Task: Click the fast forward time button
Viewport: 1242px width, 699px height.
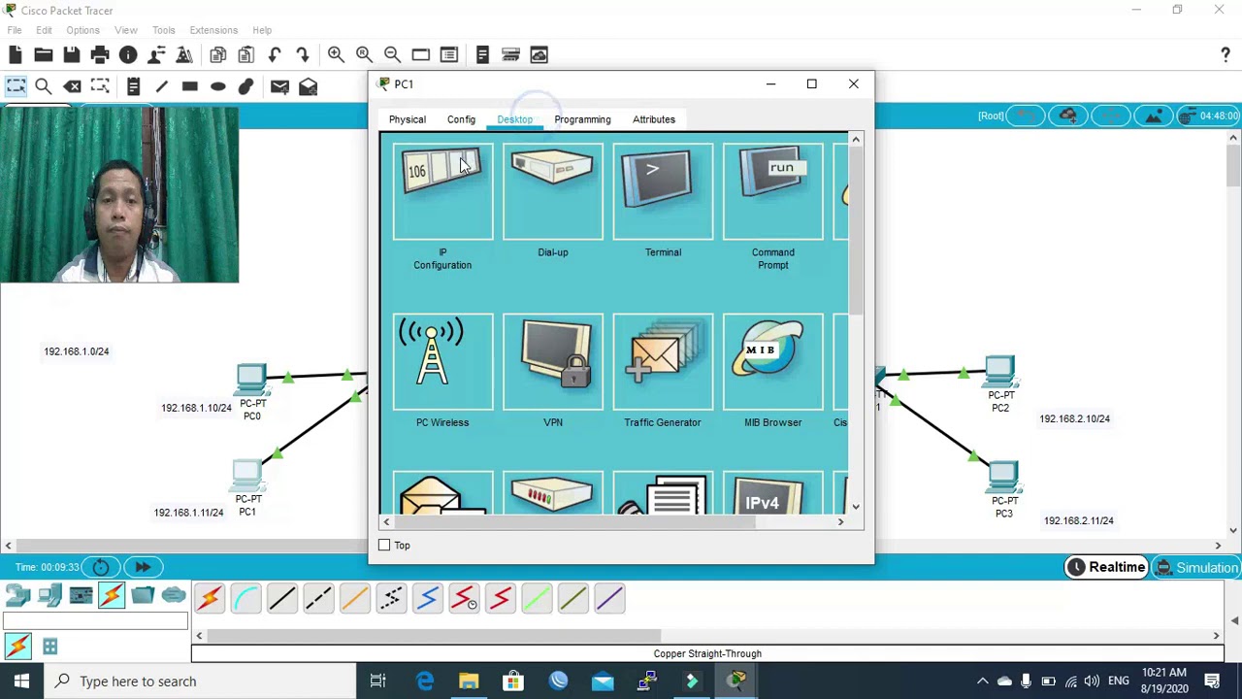Action: click(x=143, y=567)
